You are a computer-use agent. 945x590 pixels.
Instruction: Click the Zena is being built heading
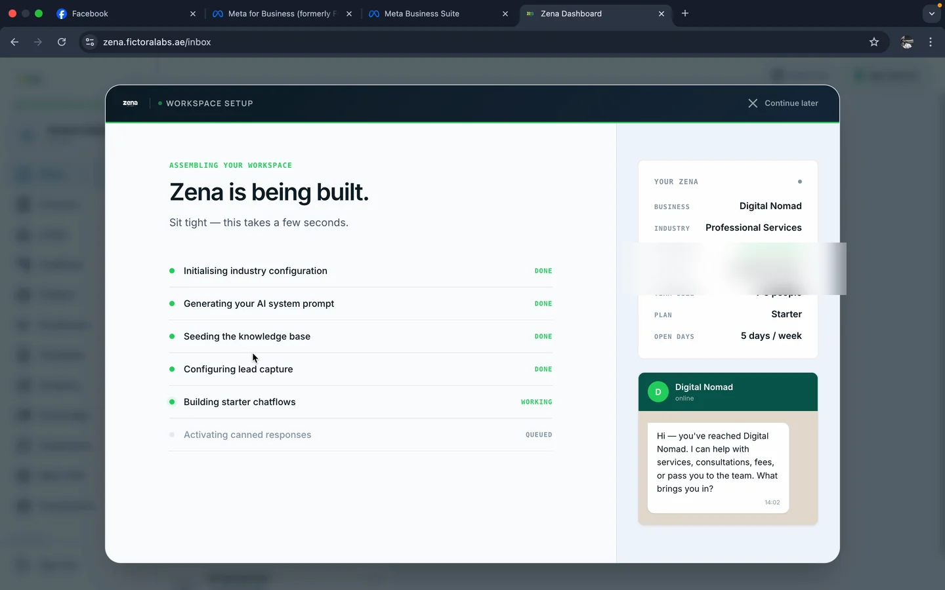[269, 192]
